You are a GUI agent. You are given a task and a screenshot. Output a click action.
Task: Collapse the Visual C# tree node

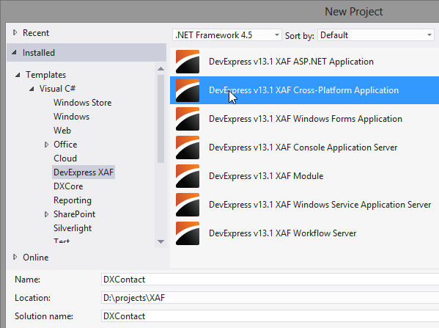click(32, 89)
